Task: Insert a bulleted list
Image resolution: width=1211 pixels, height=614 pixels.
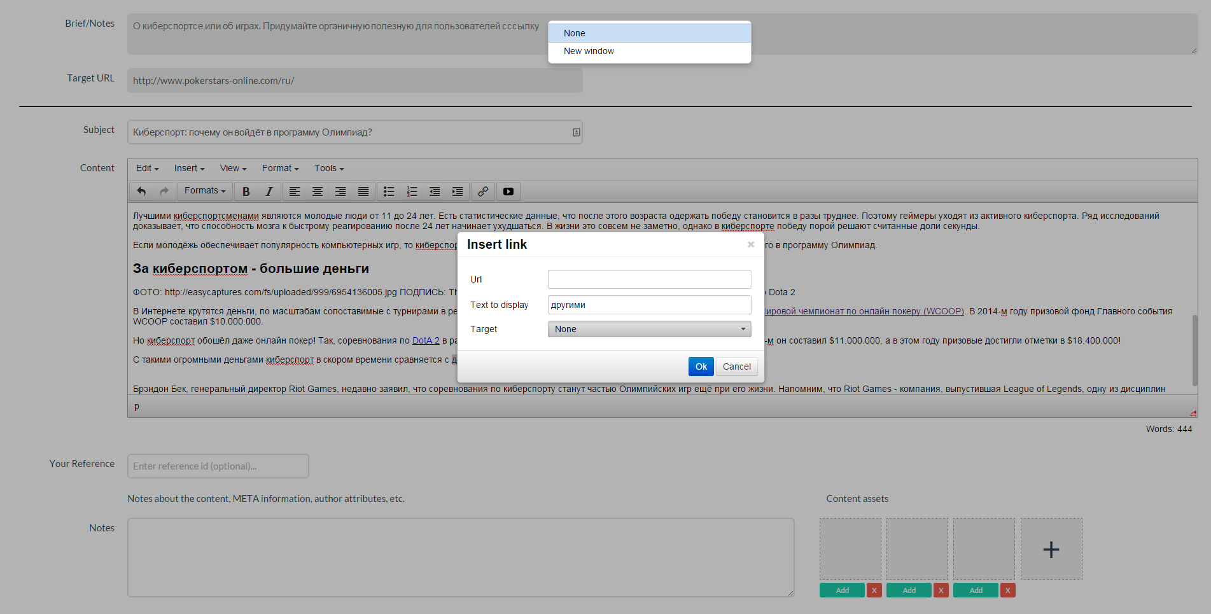Action: click(389, 192)
